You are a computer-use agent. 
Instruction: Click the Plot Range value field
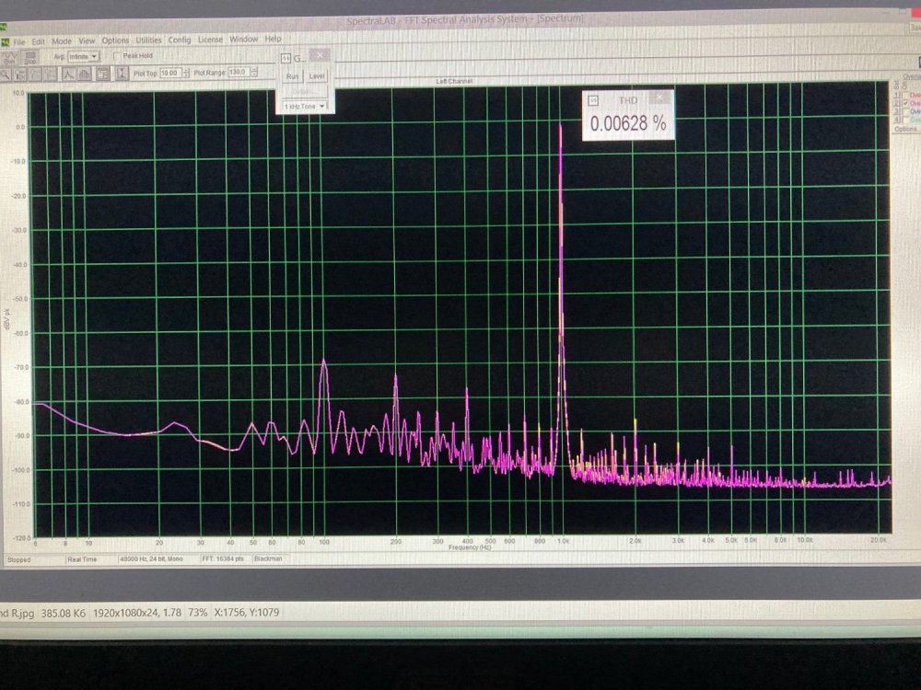click(x=236, y=72)
